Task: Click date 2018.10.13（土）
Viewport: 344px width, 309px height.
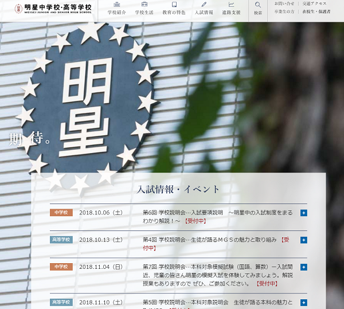Action: click(101, 240)
